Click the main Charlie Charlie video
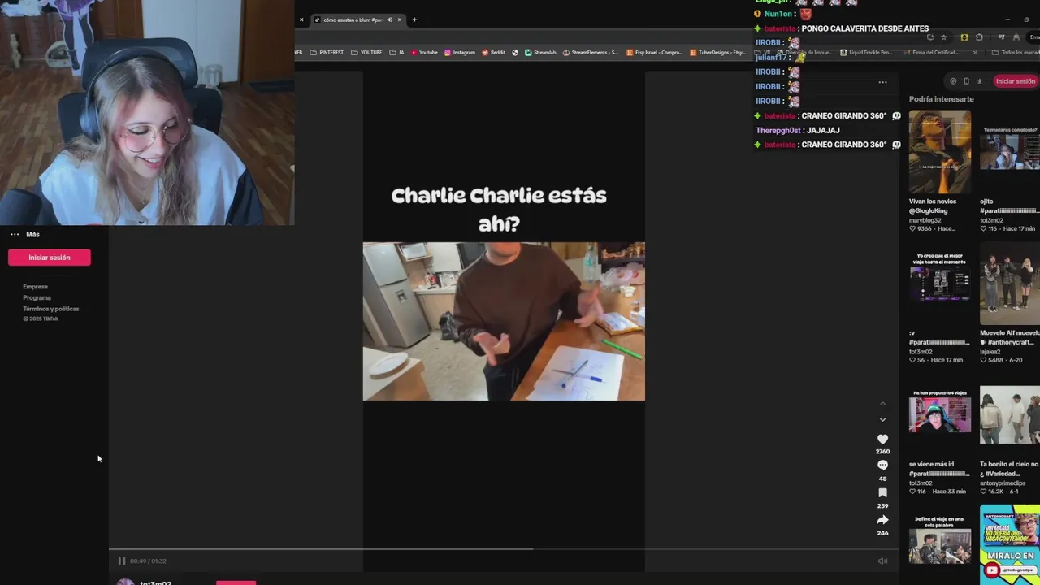The width and height of the screenshot is (1040, 585). tap(504, 321)
